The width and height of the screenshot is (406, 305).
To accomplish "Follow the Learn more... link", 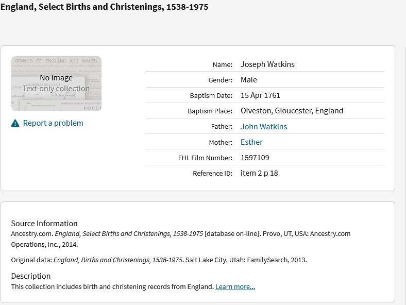I will (235, 287).
